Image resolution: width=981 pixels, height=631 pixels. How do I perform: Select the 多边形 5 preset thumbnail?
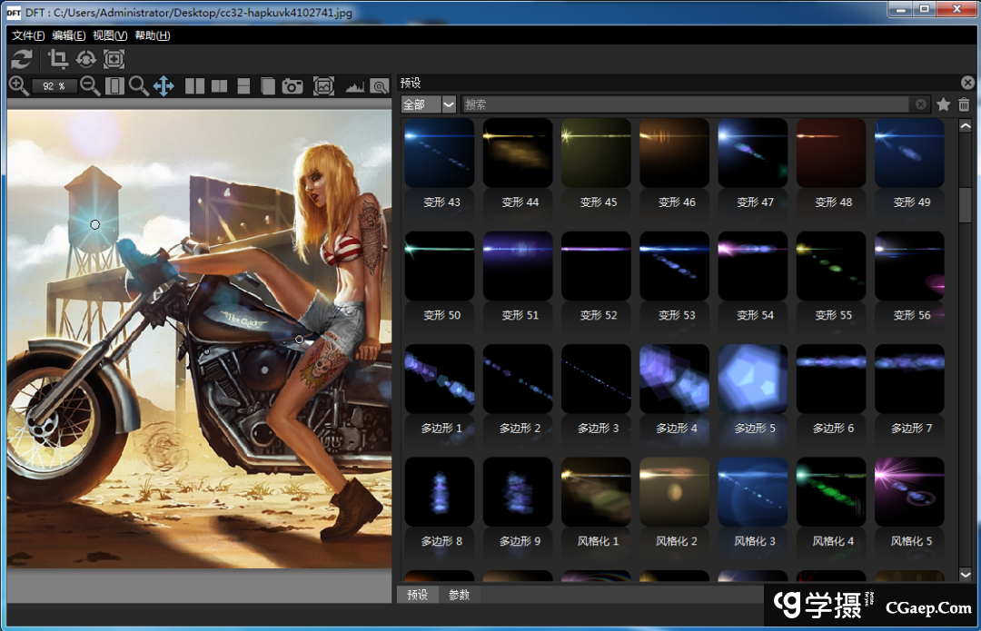[x=753, y=380]
